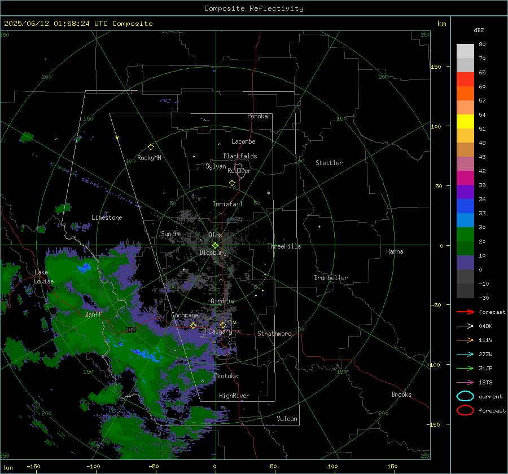
Task: Click the Sylvan label
Action: [216, 166]
